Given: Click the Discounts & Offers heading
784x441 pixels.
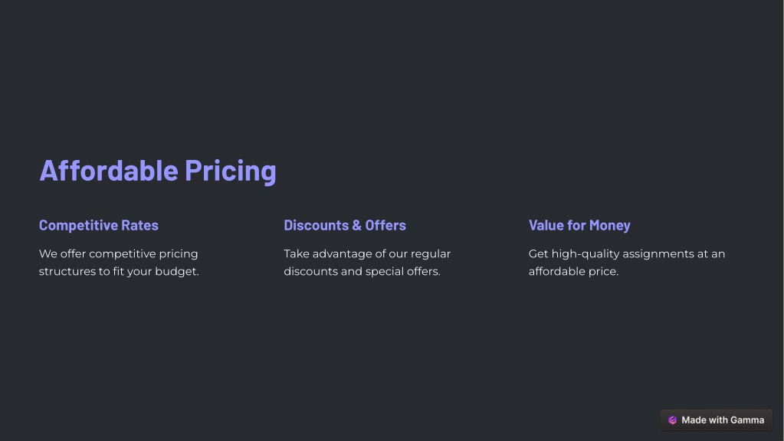Looking at the screenshot, I should pos(345,225).
